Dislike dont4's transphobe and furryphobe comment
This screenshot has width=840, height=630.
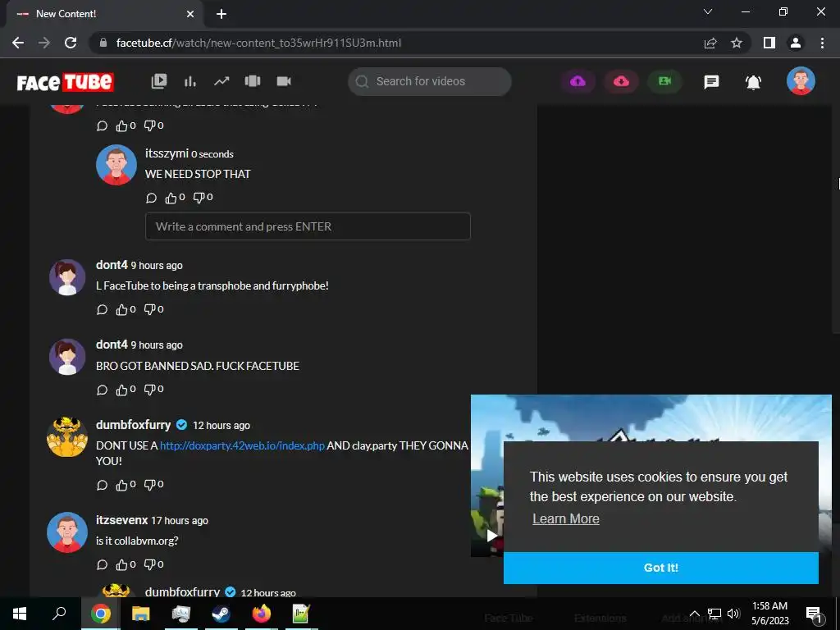coord(149,309)
